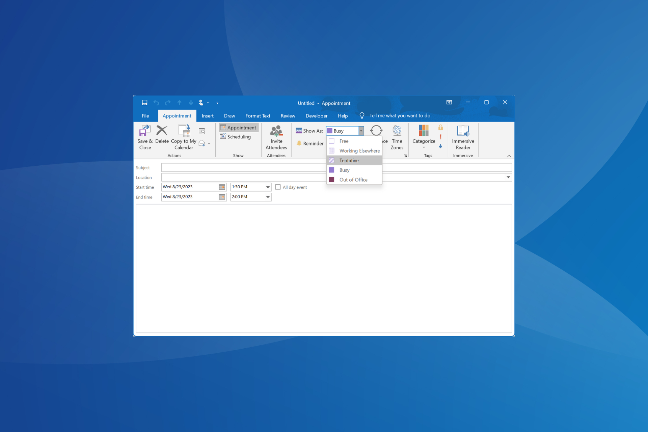
Task: Click the Recurrence (sync) icon
Action: click(x=377, y=130)
